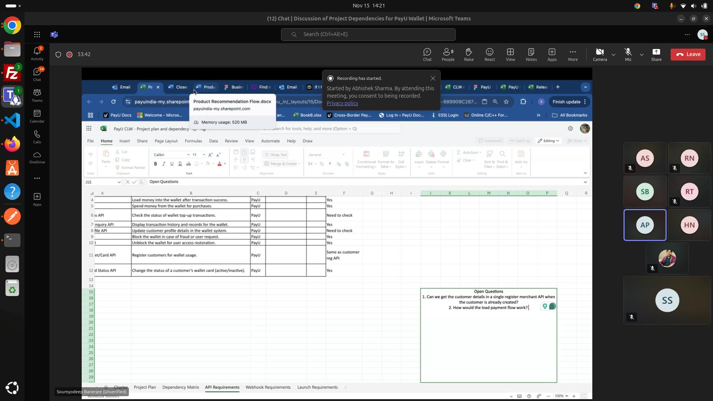Open the Privacy policy link

point(342,103)
